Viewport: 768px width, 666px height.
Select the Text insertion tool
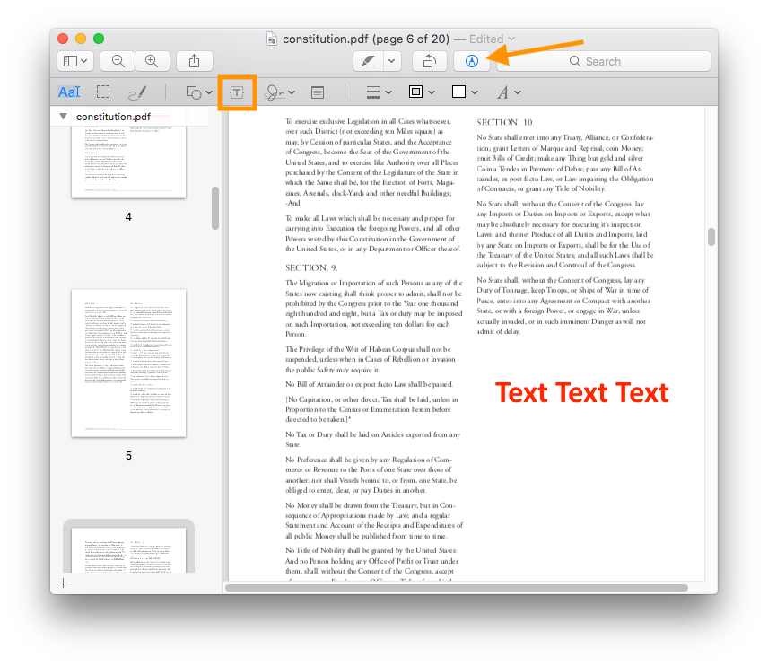(238, 92)
